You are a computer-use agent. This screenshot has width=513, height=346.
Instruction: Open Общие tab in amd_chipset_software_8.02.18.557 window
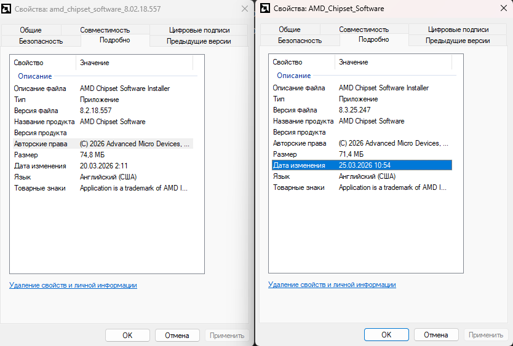(31, 29)
